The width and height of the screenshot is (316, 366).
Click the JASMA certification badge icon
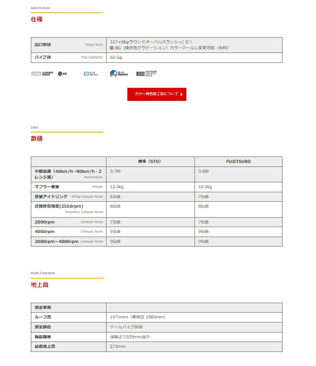(40, 73)
